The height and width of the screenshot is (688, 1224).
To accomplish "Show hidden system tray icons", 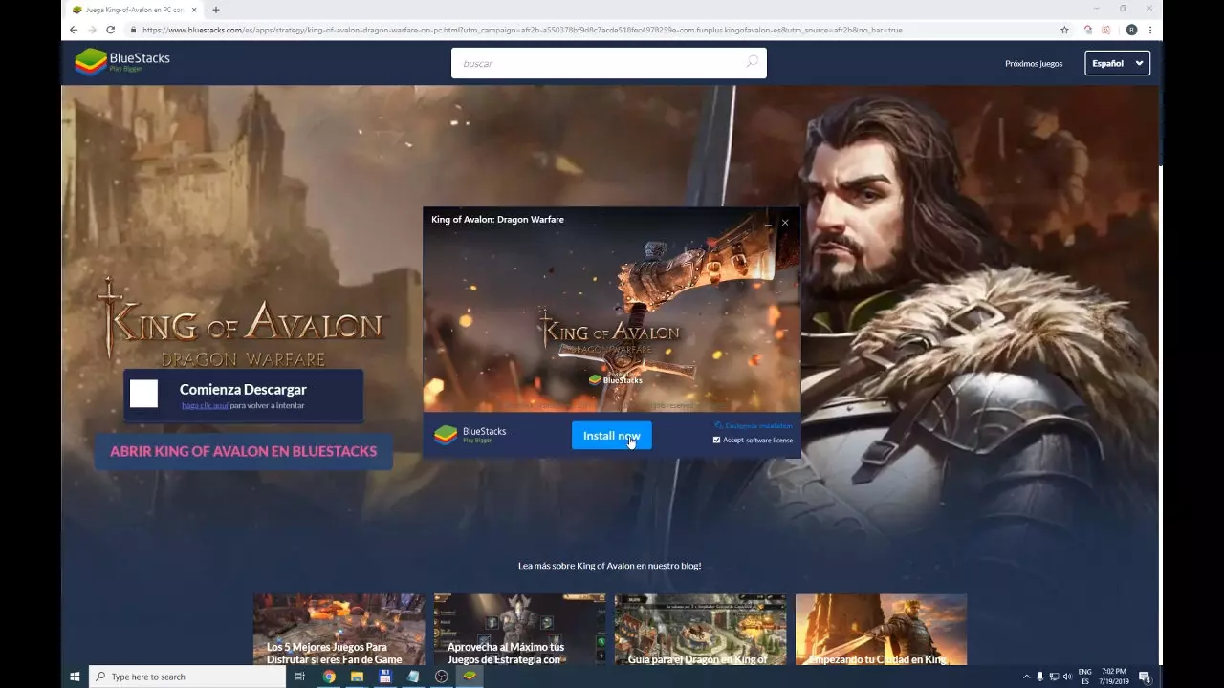I will click(x=1026, y=677).
